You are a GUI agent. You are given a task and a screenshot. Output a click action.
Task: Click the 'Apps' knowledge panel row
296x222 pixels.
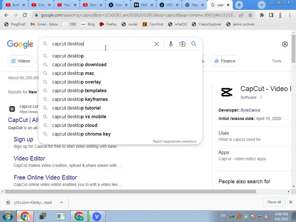pos(255,156)
